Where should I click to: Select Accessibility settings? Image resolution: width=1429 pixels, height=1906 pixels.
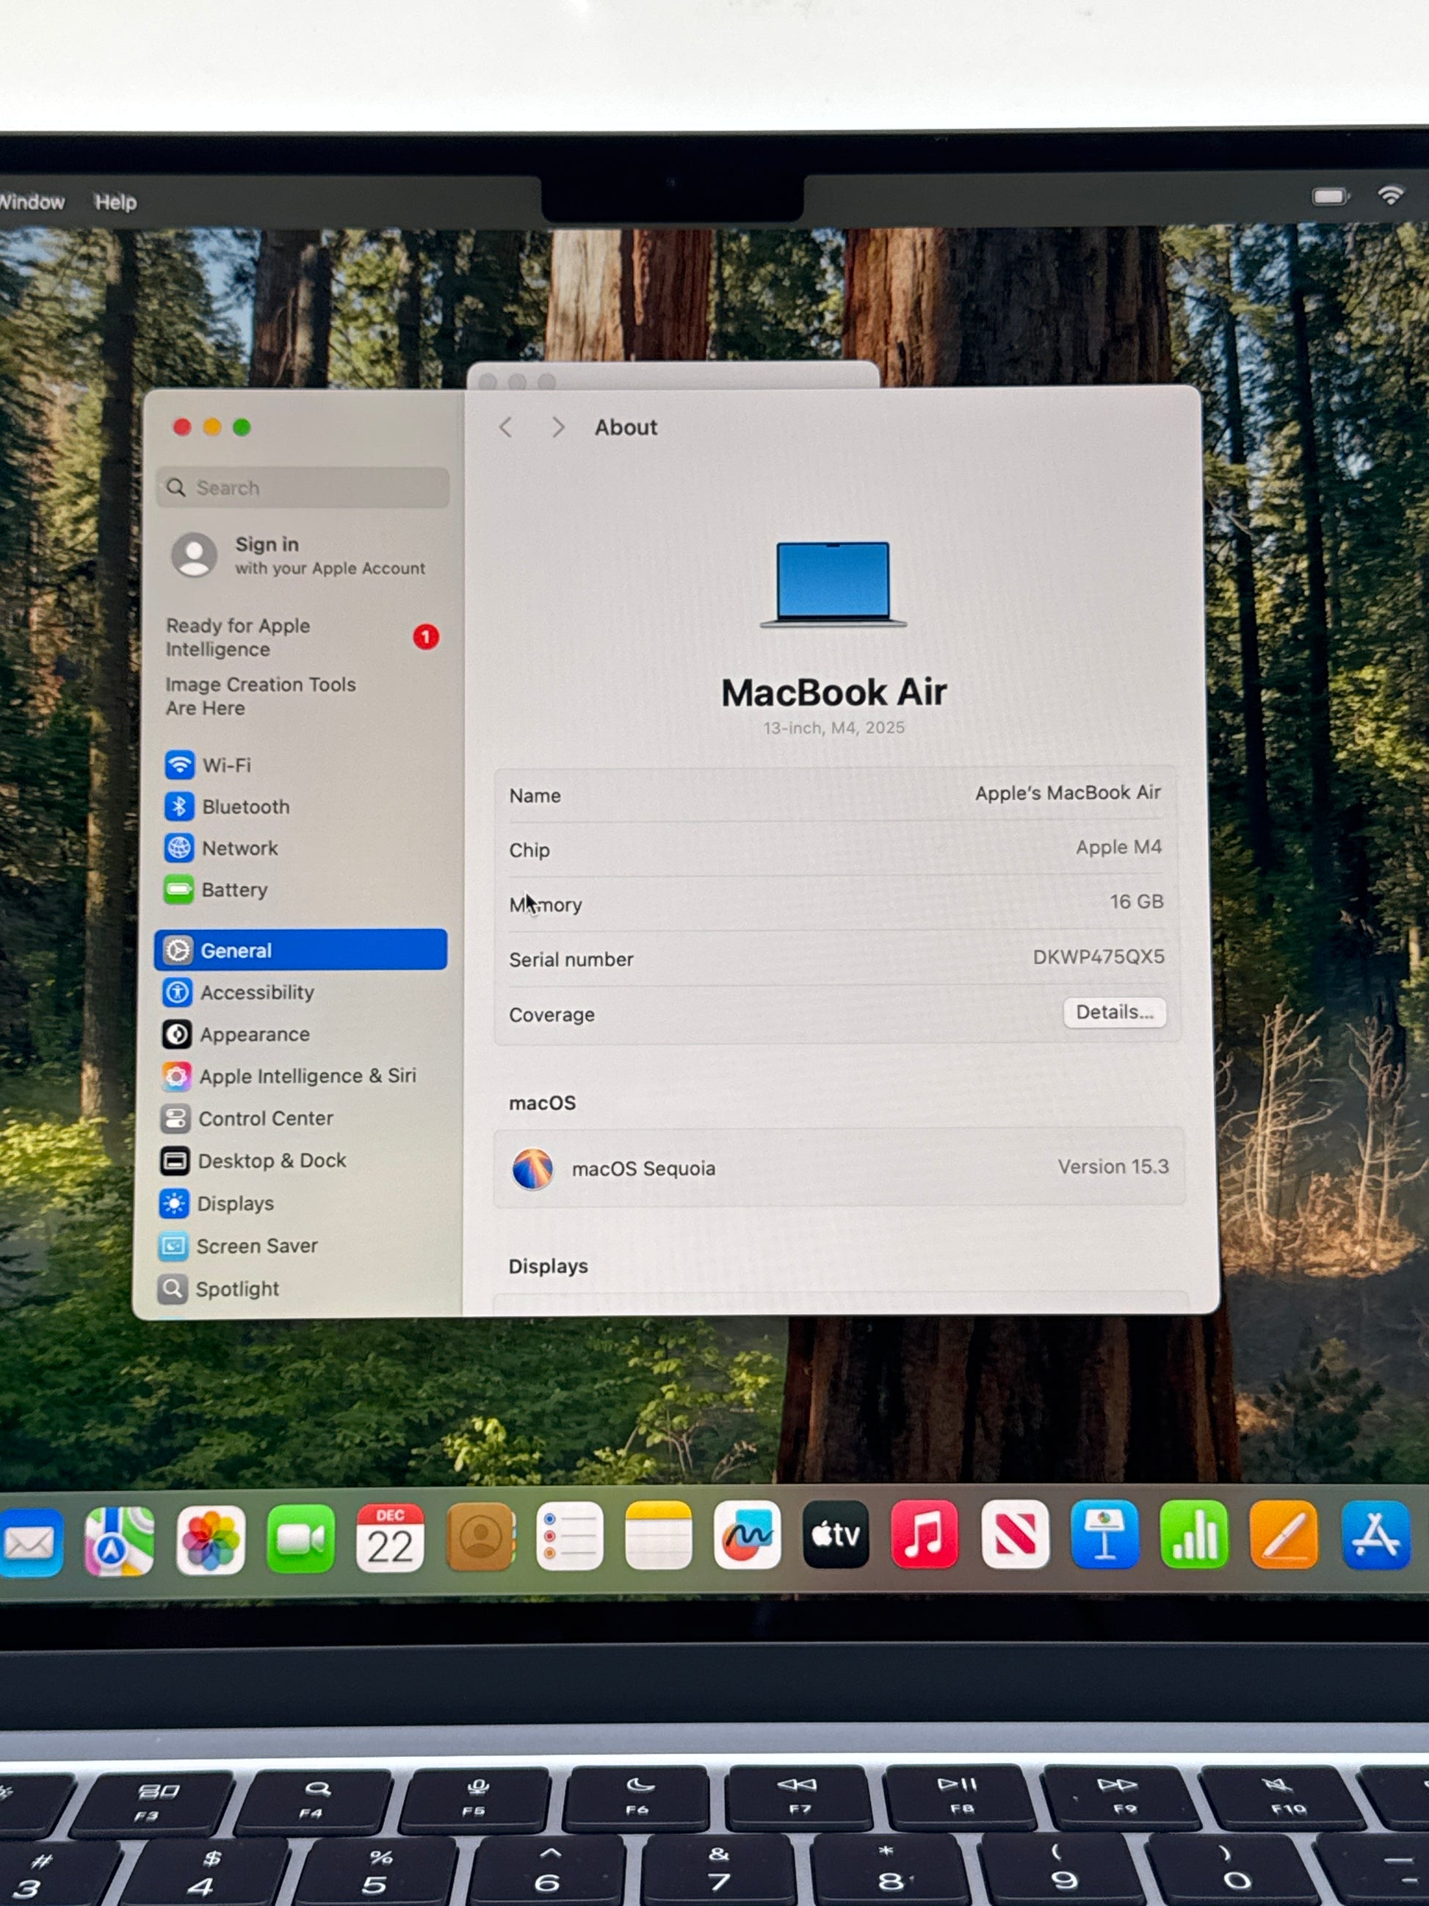pyautogui.click(x=256, y=992)
